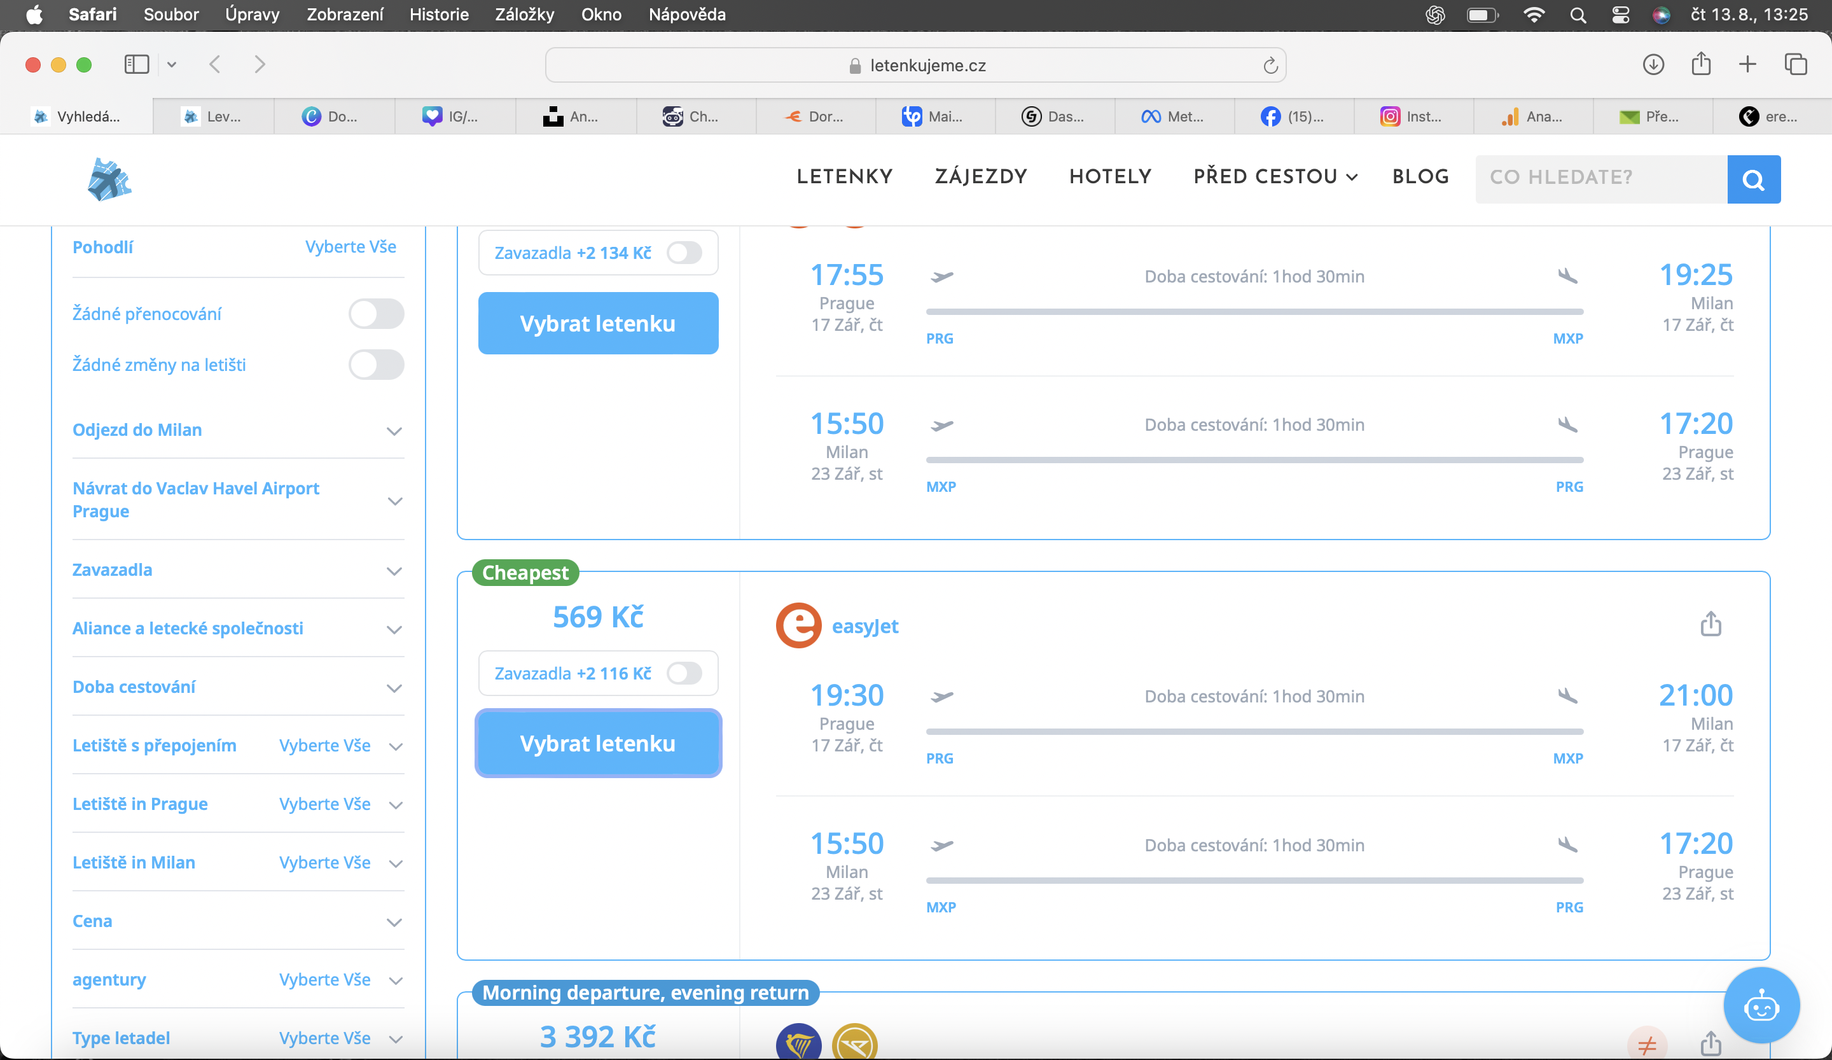
Task: Click the departure plane icon at 19:30
Action: 941,697
